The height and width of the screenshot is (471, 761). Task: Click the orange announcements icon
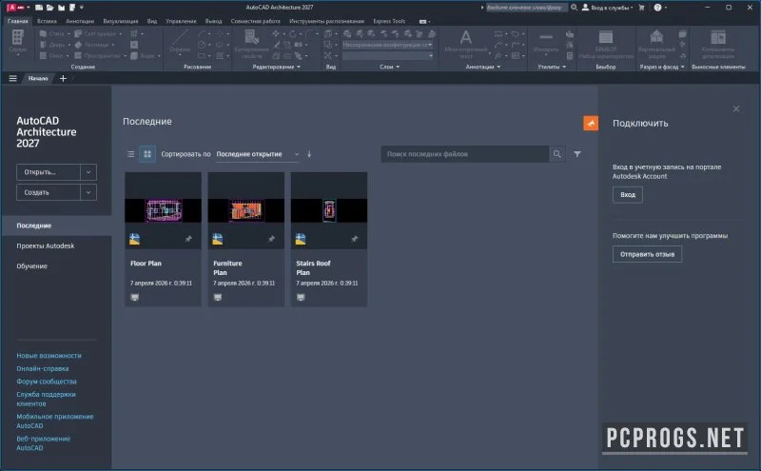[x=591, y=124]
